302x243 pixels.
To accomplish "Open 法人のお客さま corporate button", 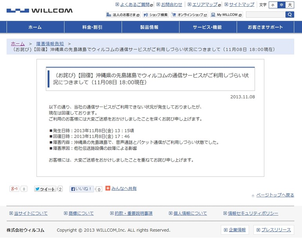I will [x=123, y=15].
